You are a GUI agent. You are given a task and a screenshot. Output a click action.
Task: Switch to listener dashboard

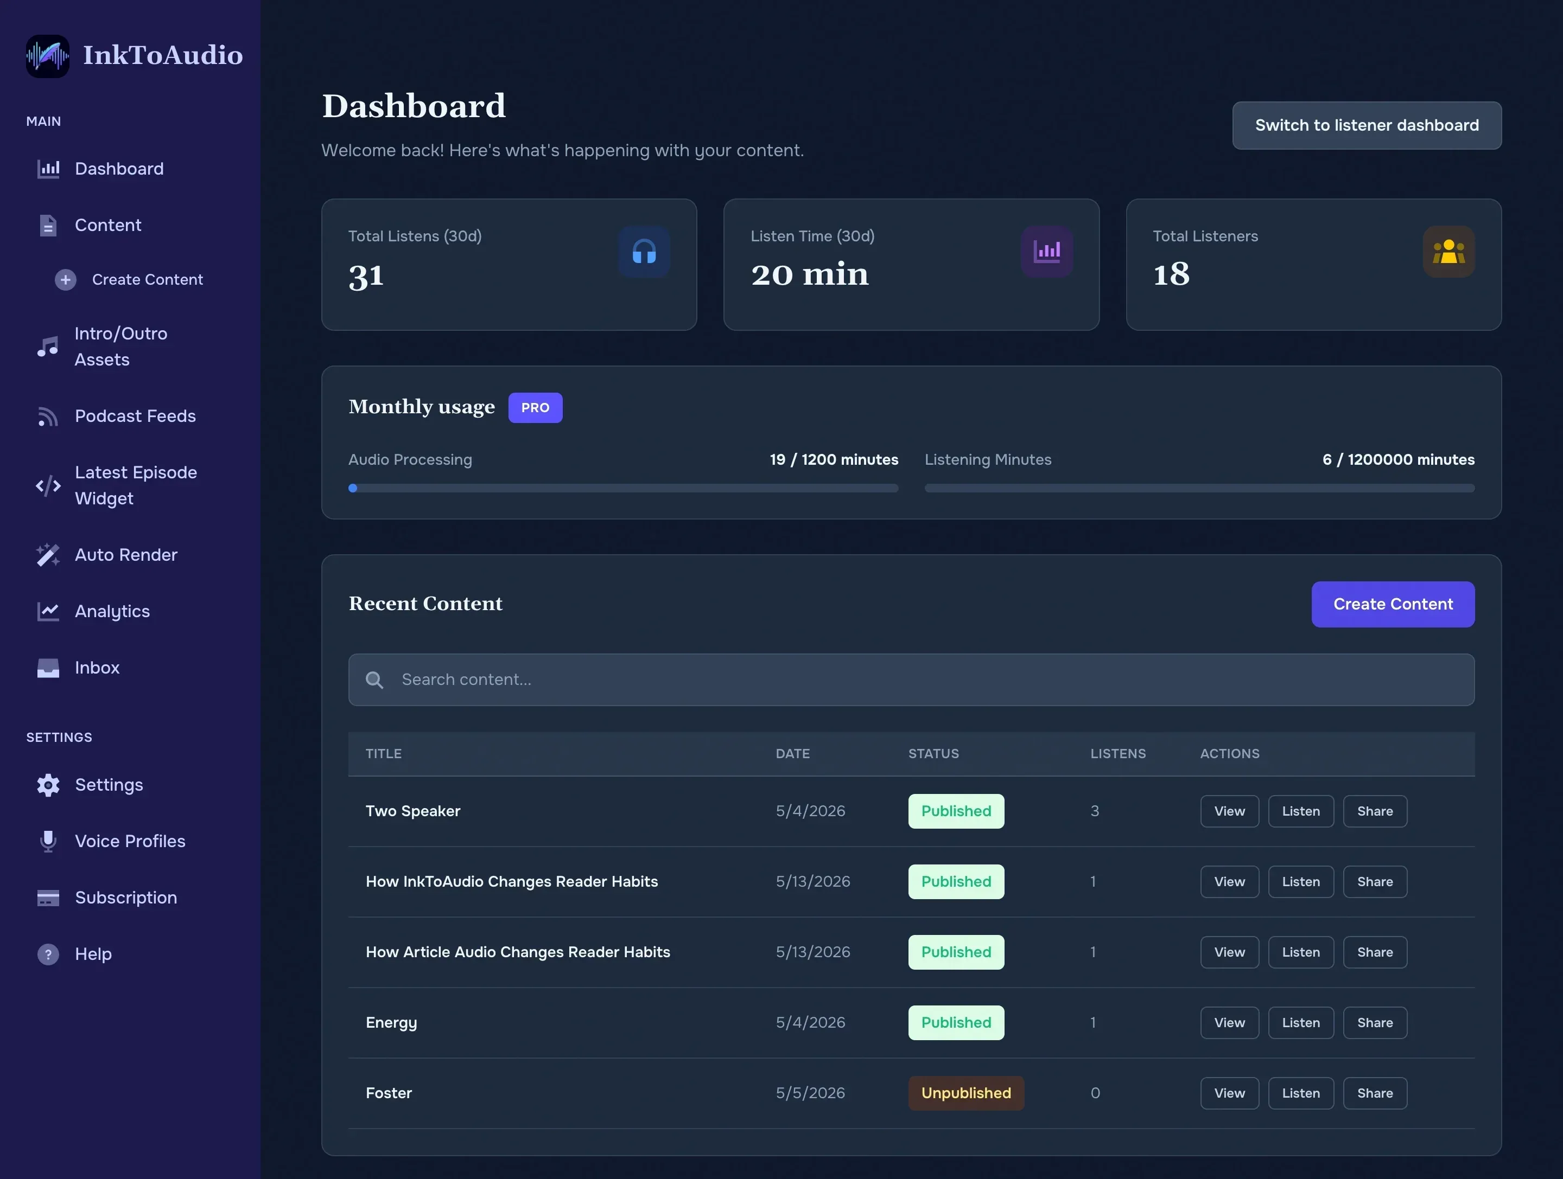(x=1367, y=126)
